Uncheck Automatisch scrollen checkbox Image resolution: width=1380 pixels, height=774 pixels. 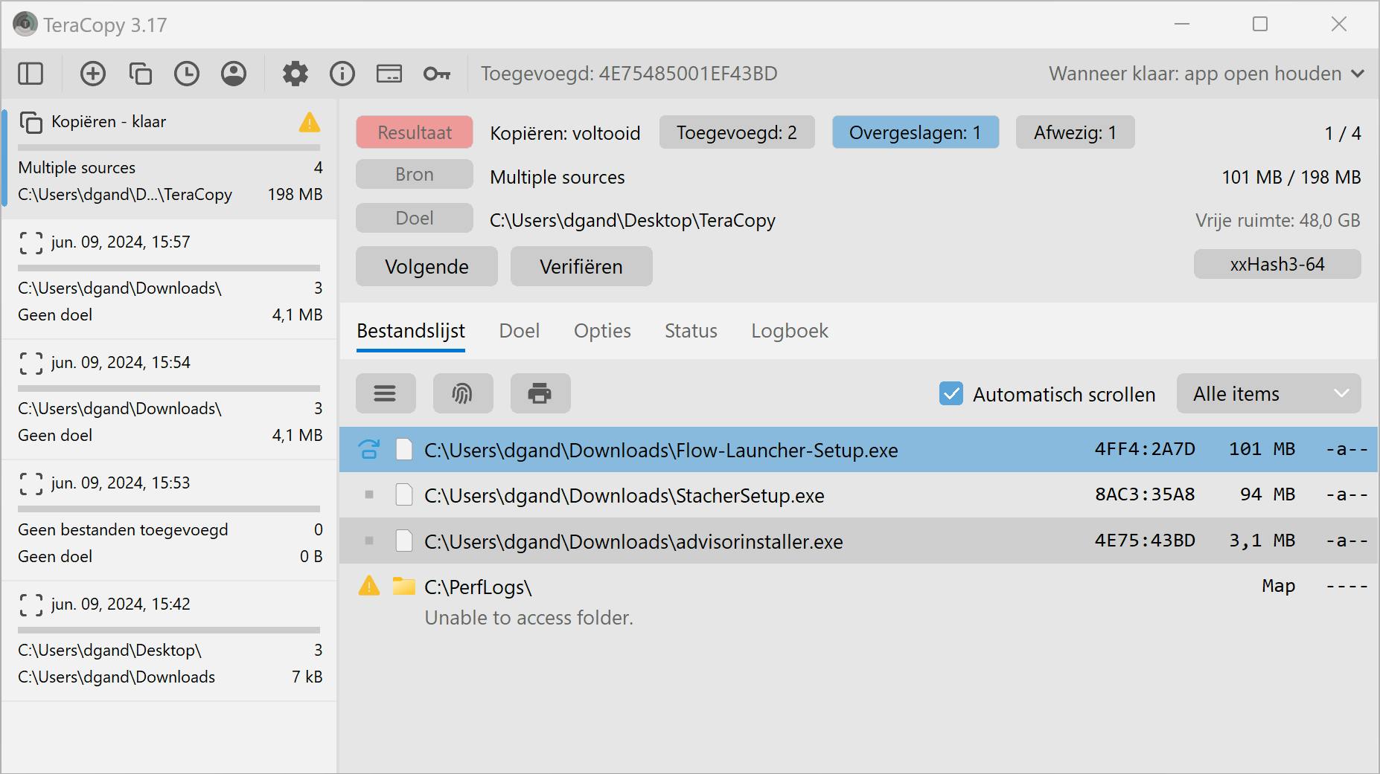951,394
